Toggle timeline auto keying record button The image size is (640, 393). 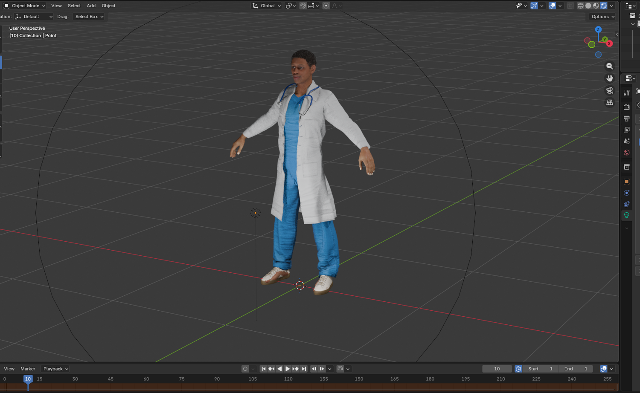click(245, 369)
